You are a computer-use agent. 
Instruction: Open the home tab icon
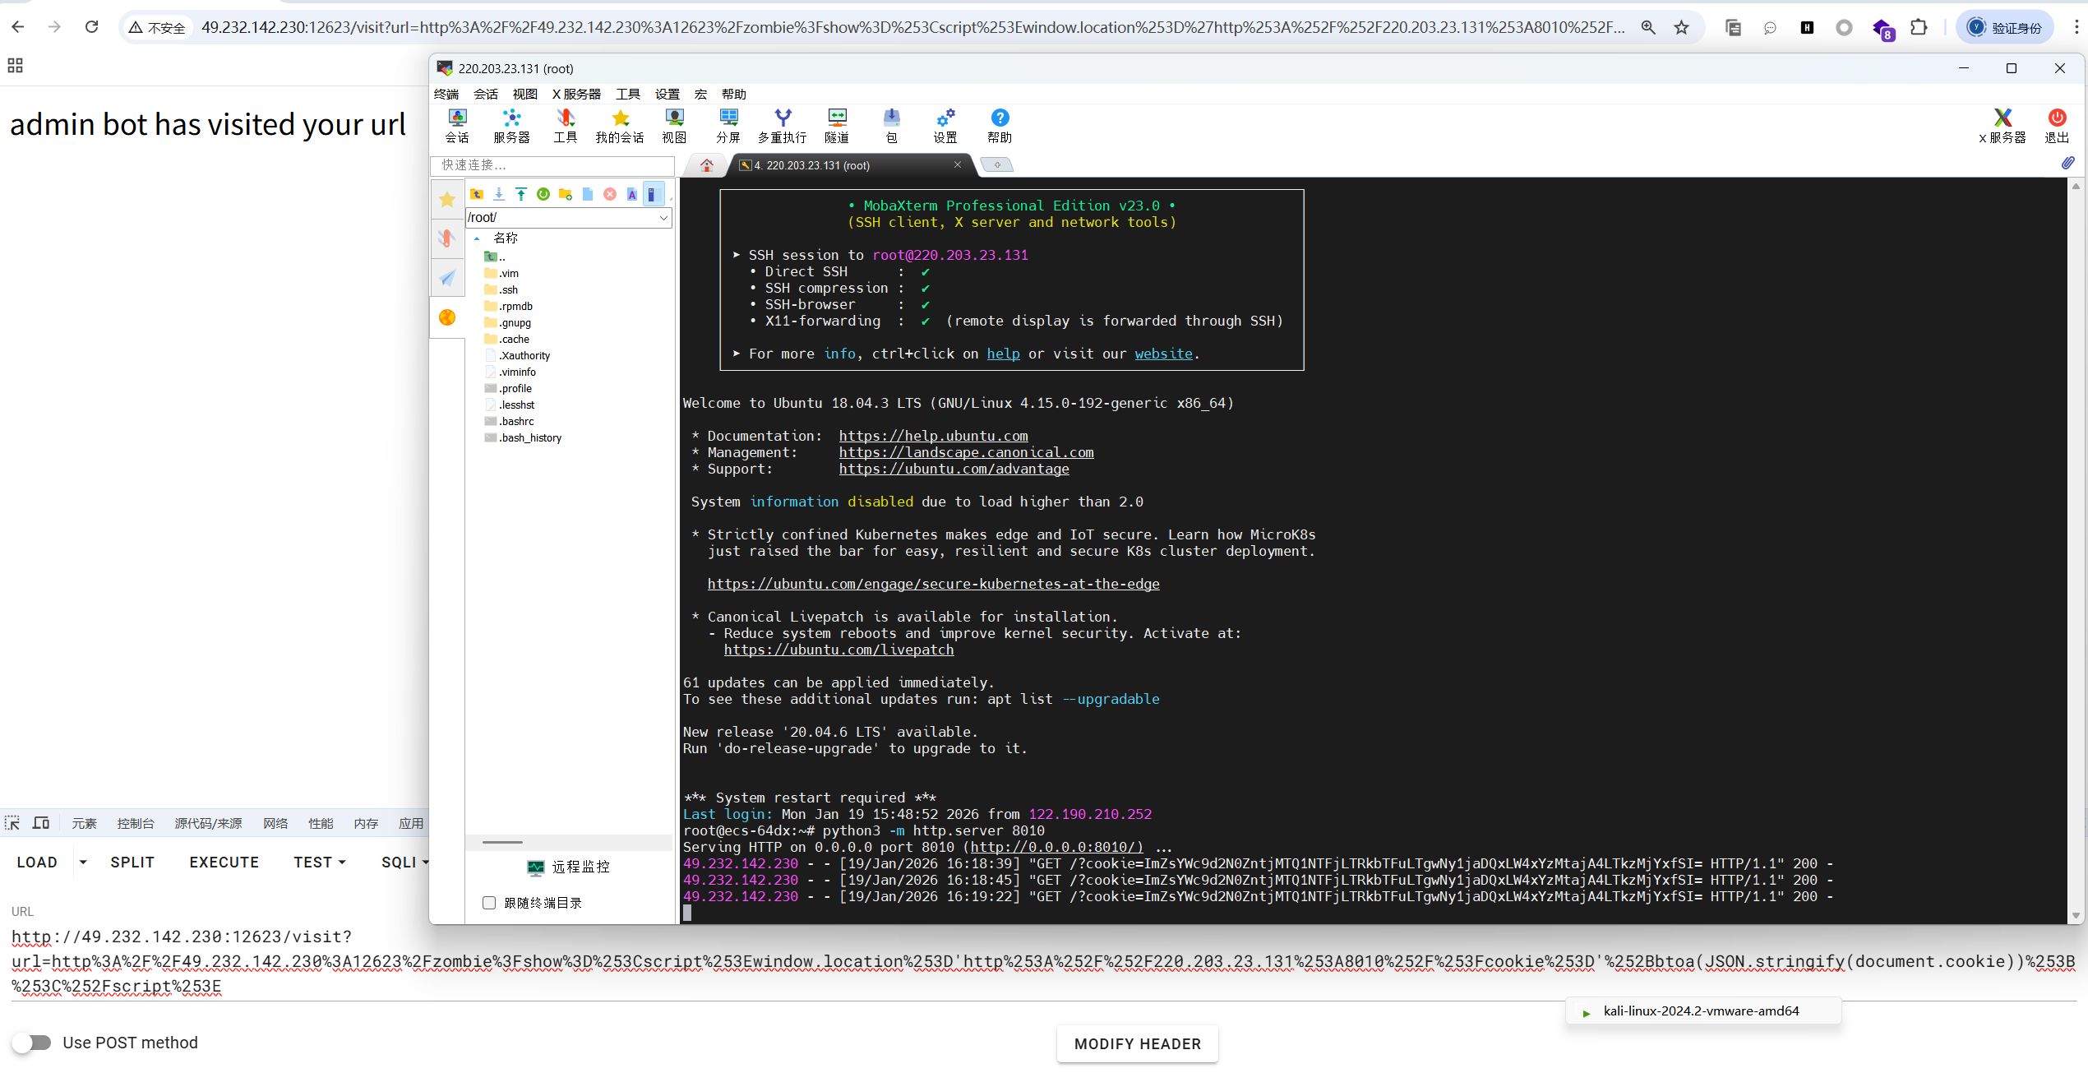click(x=706, y=165)
